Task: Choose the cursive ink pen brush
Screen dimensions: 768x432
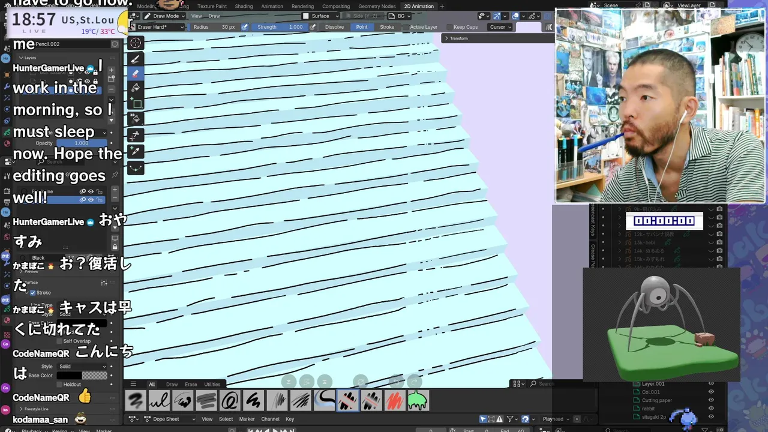Action: point(159,400)
